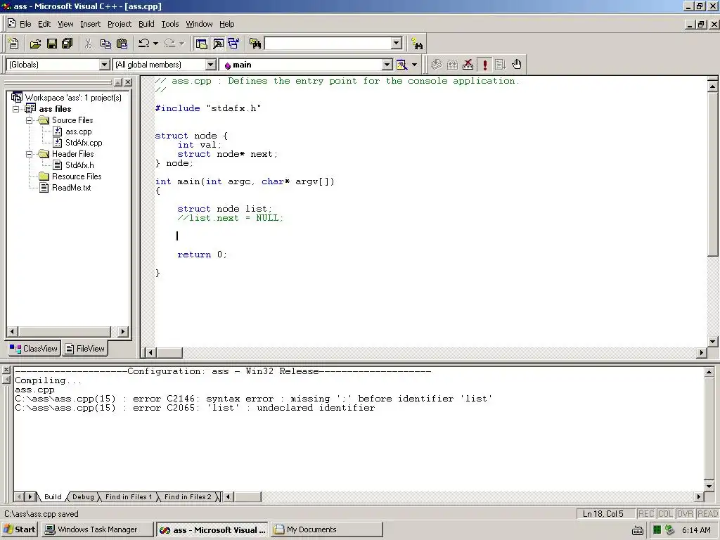Open the Find combo box dropdown arrow
This screenshot has width=720, height=540.
coord(397,44)
